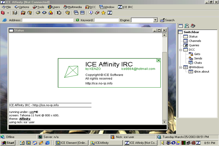Open the Users menu

point(54,7)
